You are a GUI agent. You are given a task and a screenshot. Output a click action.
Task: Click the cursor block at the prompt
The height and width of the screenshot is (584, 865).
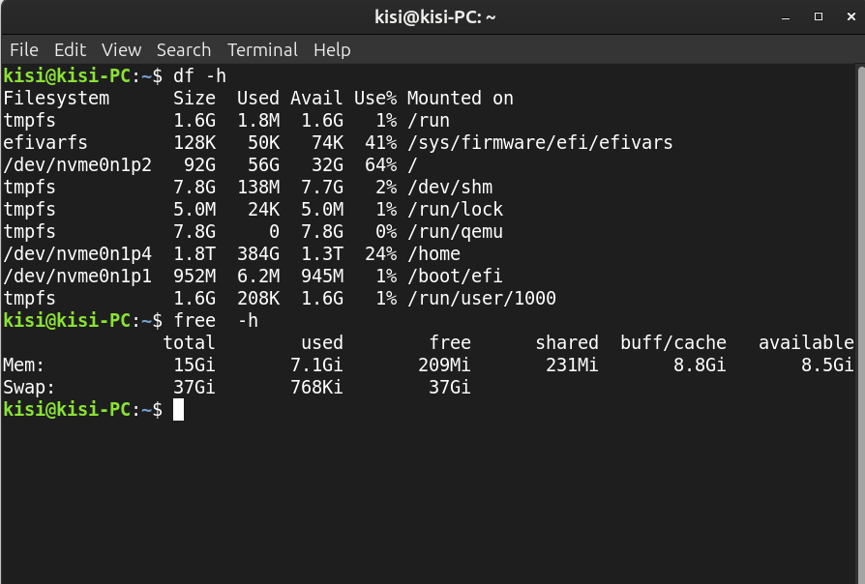[x=178, y=410]
